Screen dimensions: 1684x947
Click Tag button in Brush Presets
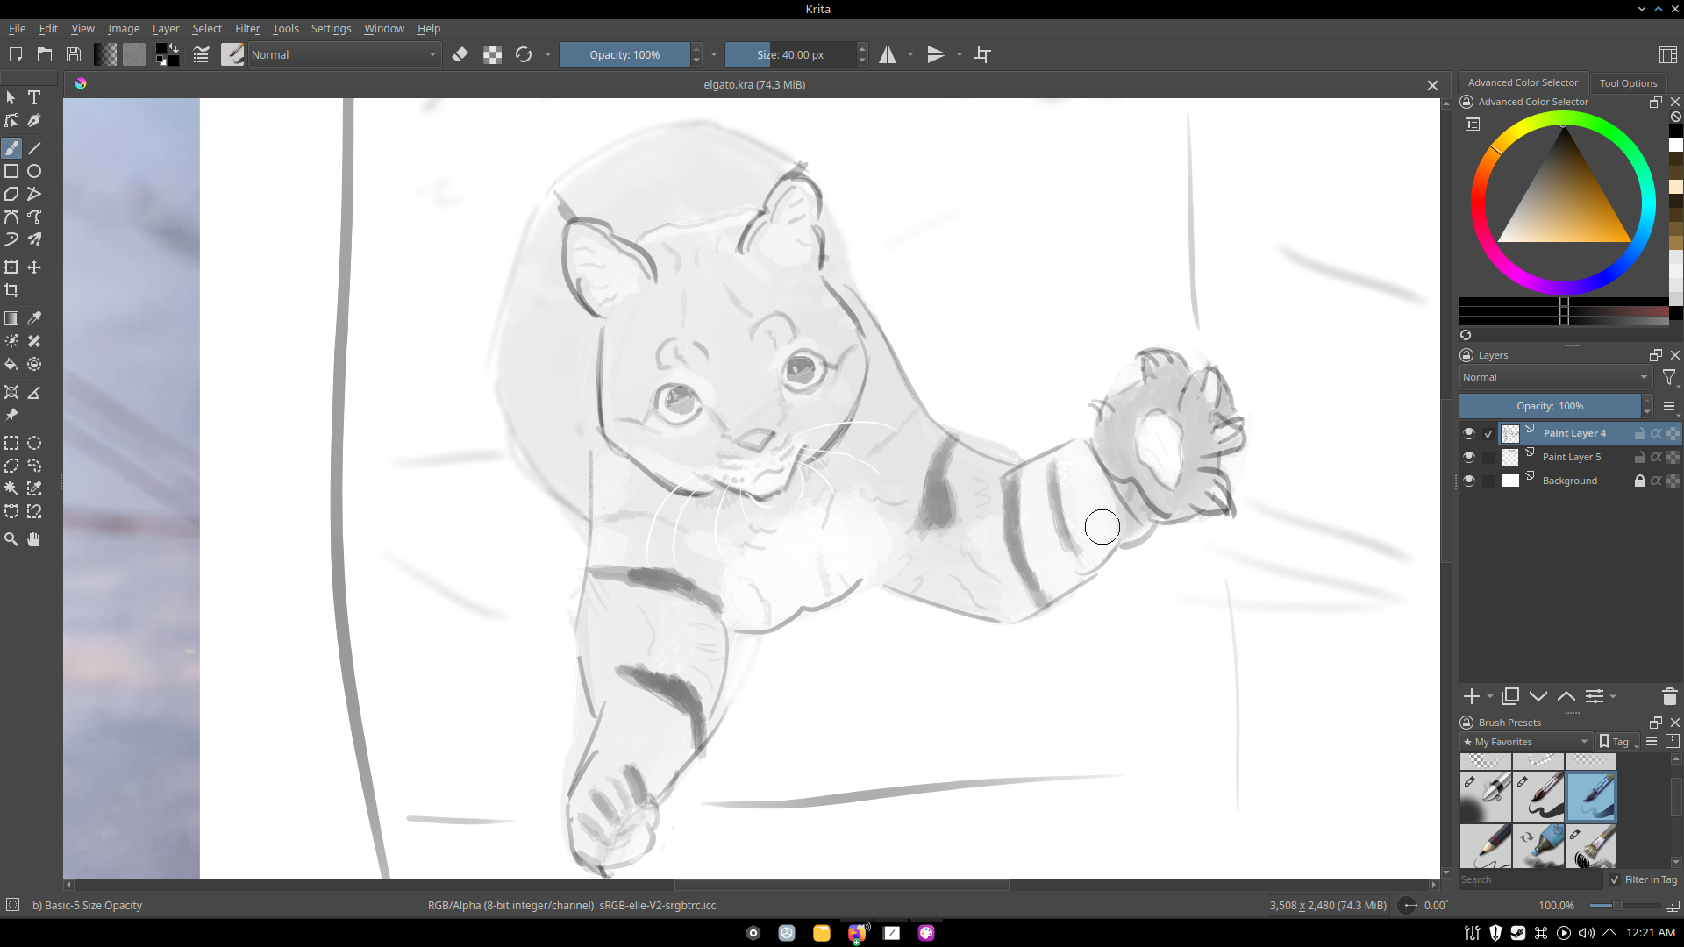click(x=1619, y=742)
